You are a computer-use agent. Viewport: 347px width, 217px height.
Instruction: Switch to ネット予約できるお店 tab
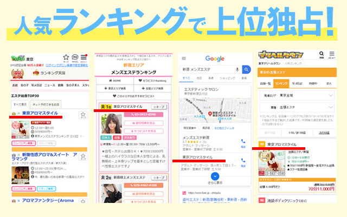click(46, 104)
